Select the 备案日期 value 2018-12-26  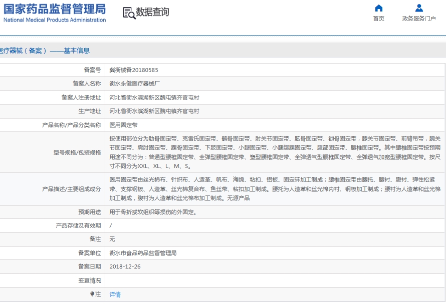pyautogui.click(x=124, y=267)
